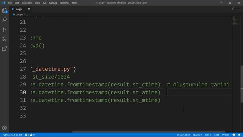Select Python 3.7.4 32-bit interpreter
The height and width of the screenshot is (137, 243).
click(12, 135)
